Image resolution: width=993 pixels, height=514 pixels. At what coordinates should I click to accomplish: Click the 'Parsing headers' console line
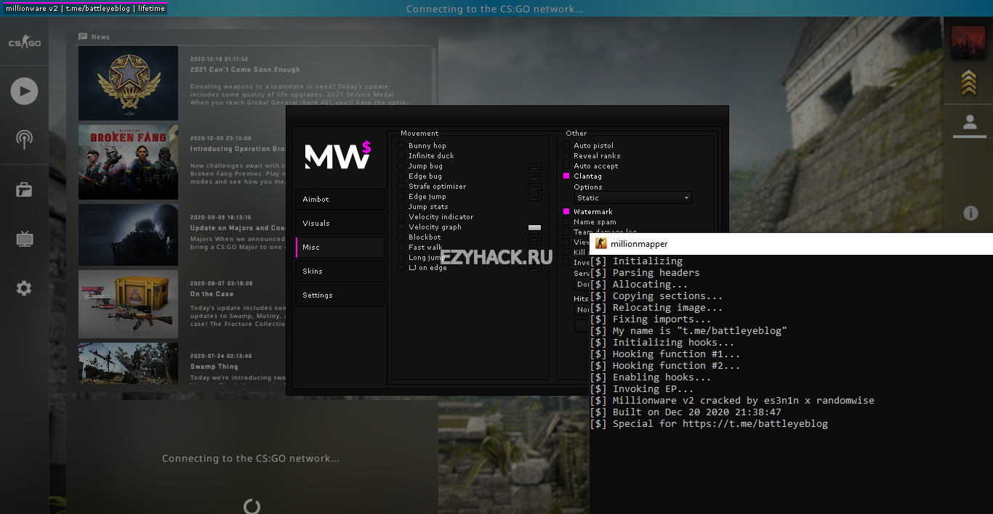click(x=646, y=273)
